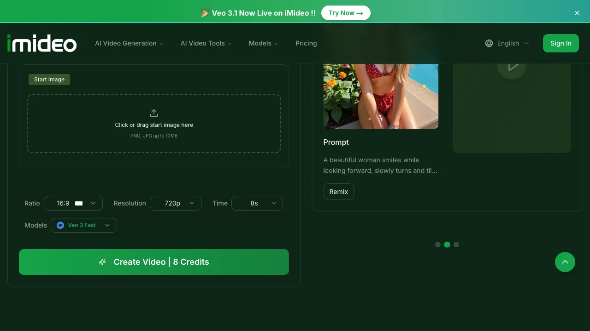This screenshot has height=331, width=590.
Task: Open the Ratio 16:9 dropdown
Action: pos(73,203)
